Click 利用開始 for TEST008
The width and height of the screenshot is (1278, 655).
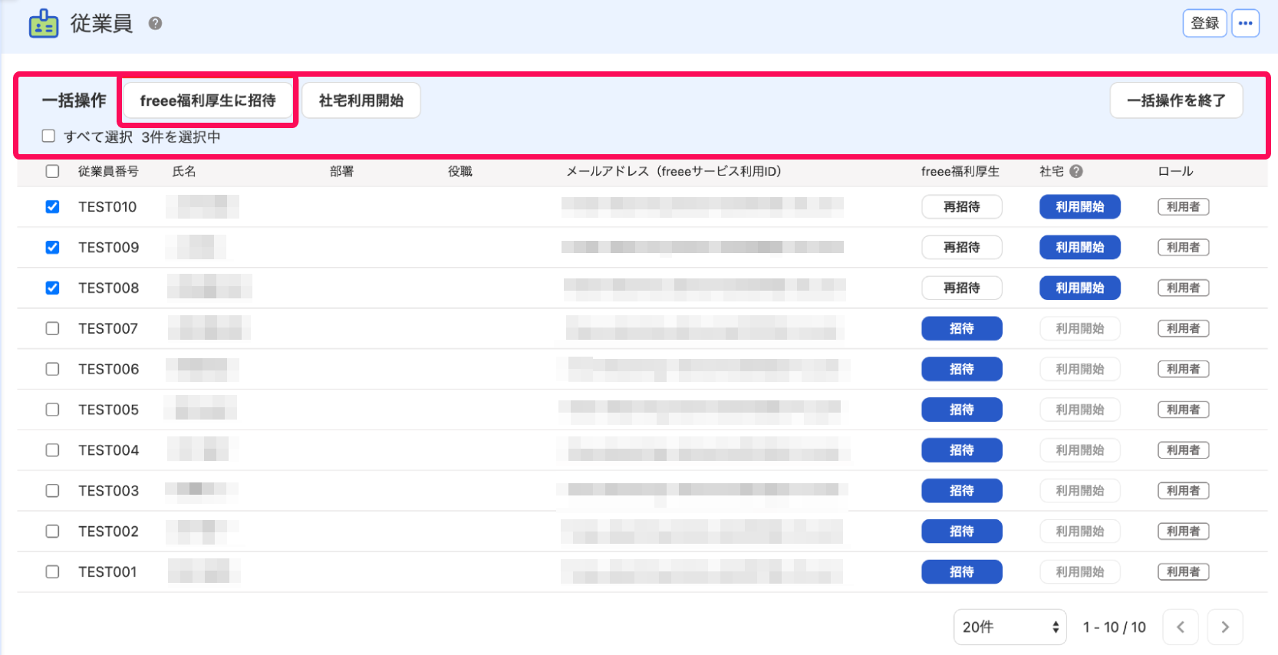coord(1080,288)
